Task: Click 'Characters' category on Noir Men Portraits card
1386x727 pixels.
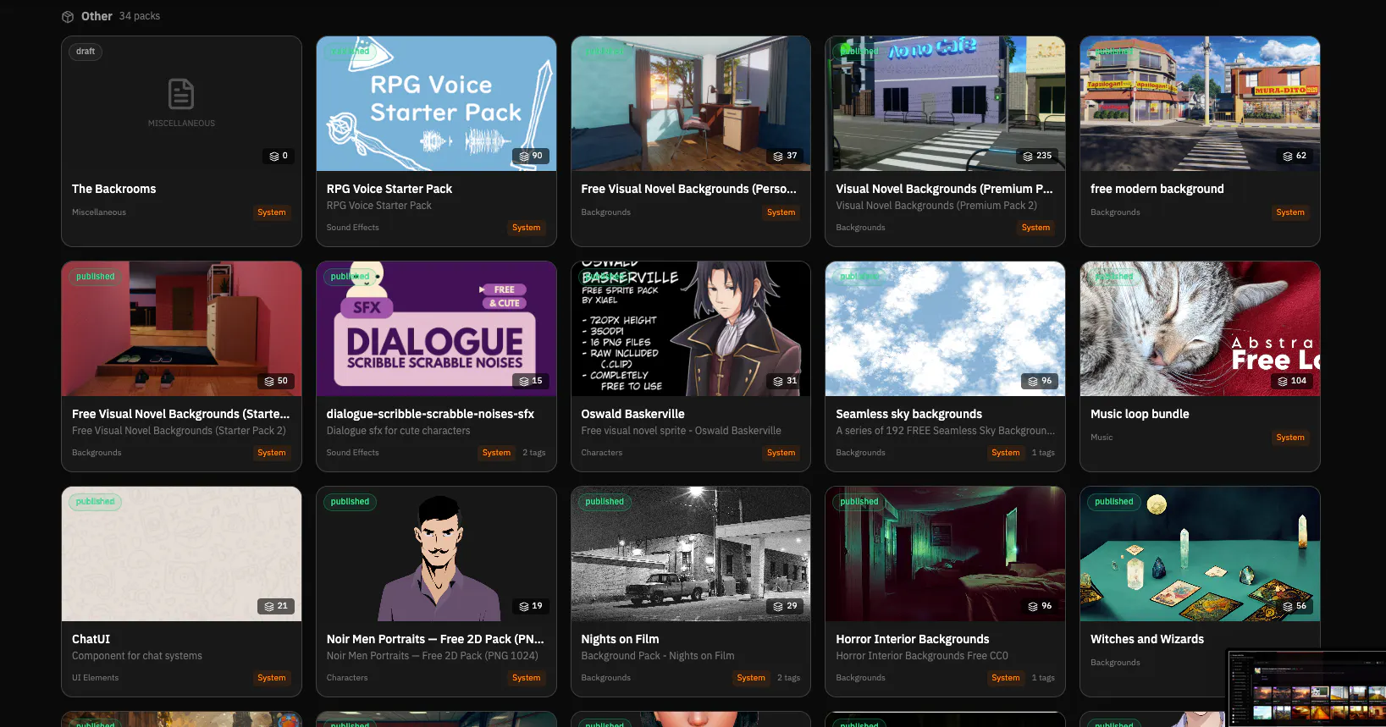Action: (347, 678)
